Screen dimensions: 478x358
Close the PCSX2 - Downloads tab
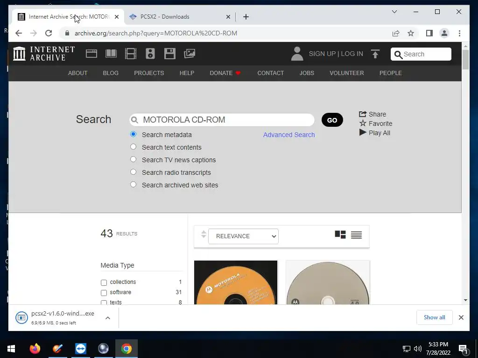click(x=228, y=17)
